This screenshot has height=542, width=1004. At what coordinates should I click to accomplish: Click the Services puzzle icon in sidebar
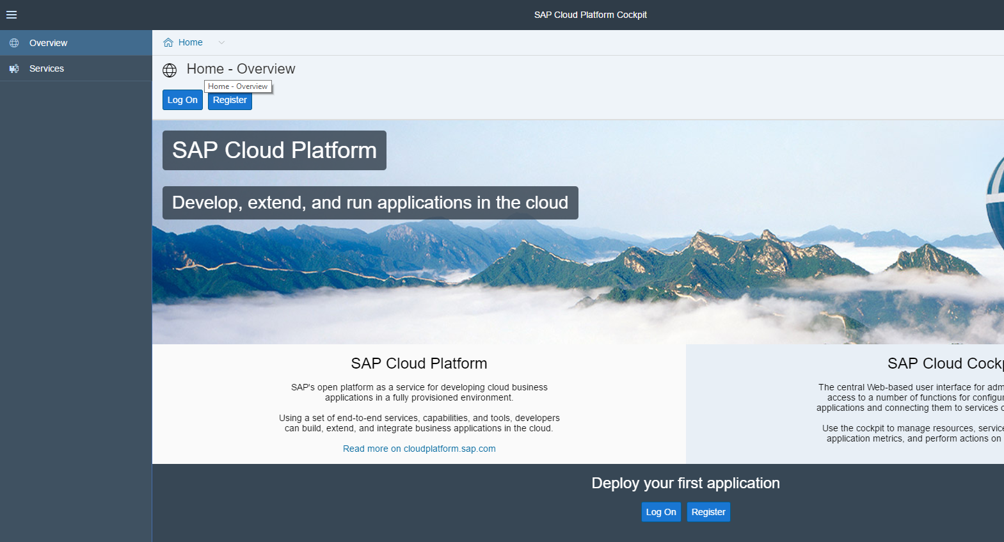(x=14, y=68)
